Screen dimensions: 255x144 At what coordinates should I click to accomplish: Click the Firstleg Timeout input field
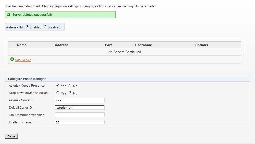pos(80,122)
